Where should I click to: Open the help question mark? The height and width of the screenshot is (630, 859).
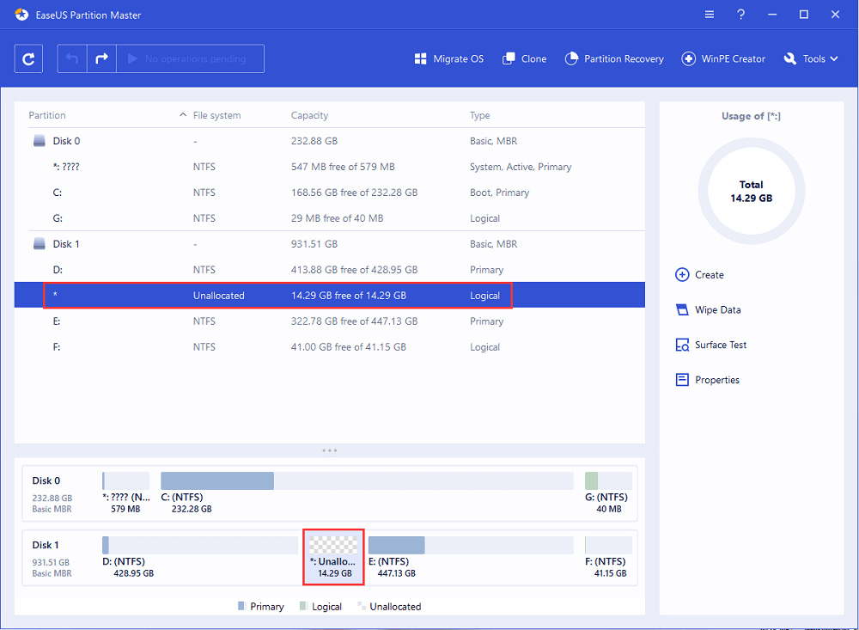(x=740, y=15)
